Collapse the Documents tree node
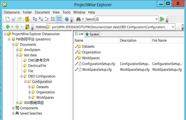Screen dimensions: 186x120 click(13, 45)
